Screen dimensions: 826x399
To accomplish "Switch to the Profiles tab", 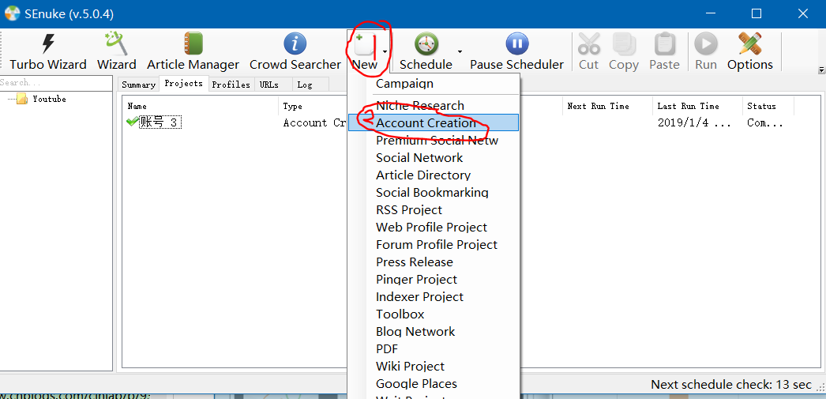I will pyautogui.click(x=231, y=85).
